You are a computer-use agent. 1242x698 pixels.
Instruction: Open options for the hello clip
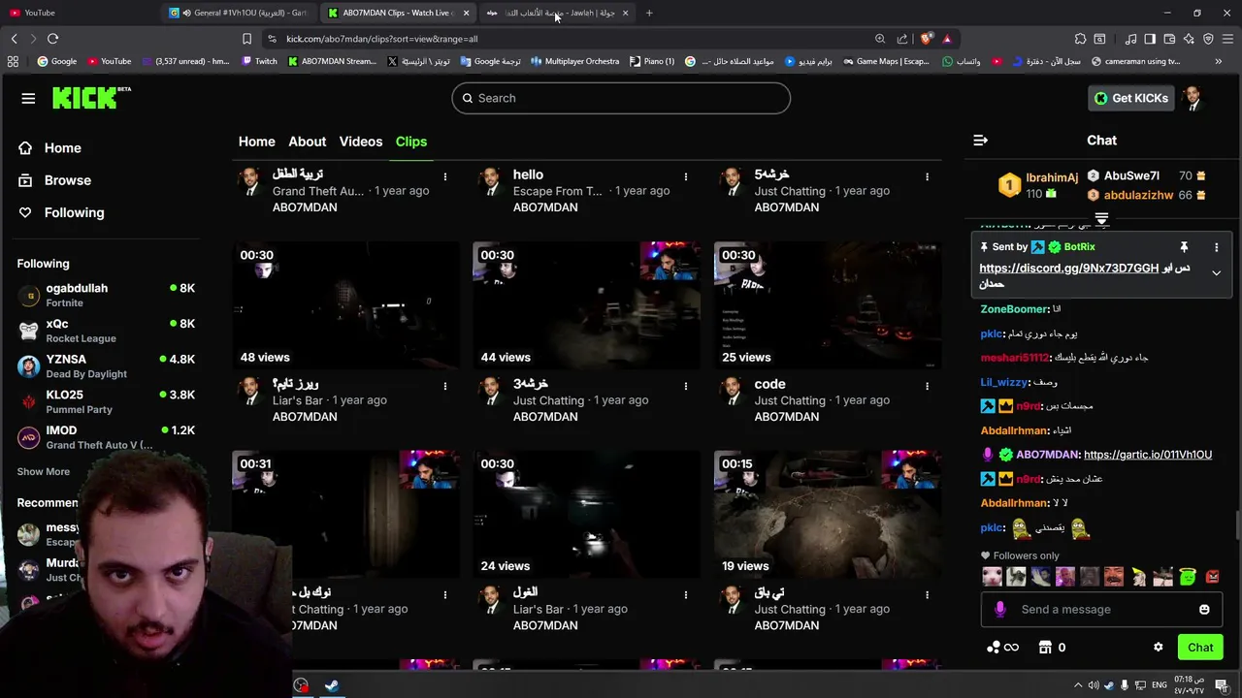686,176
